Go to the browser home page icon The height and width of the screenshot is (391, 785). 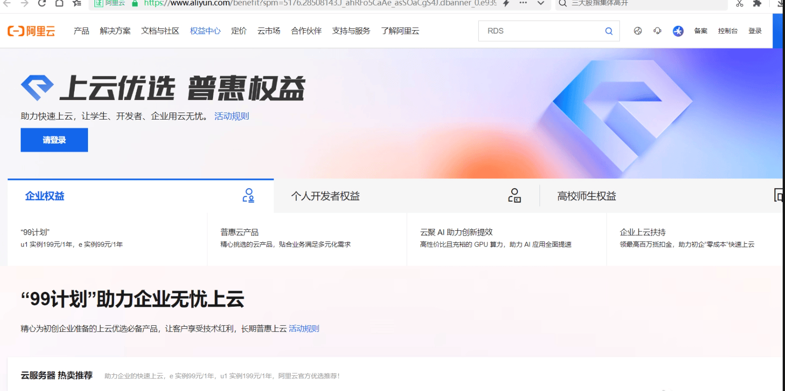pyautogui.click(x=59, y=3)
